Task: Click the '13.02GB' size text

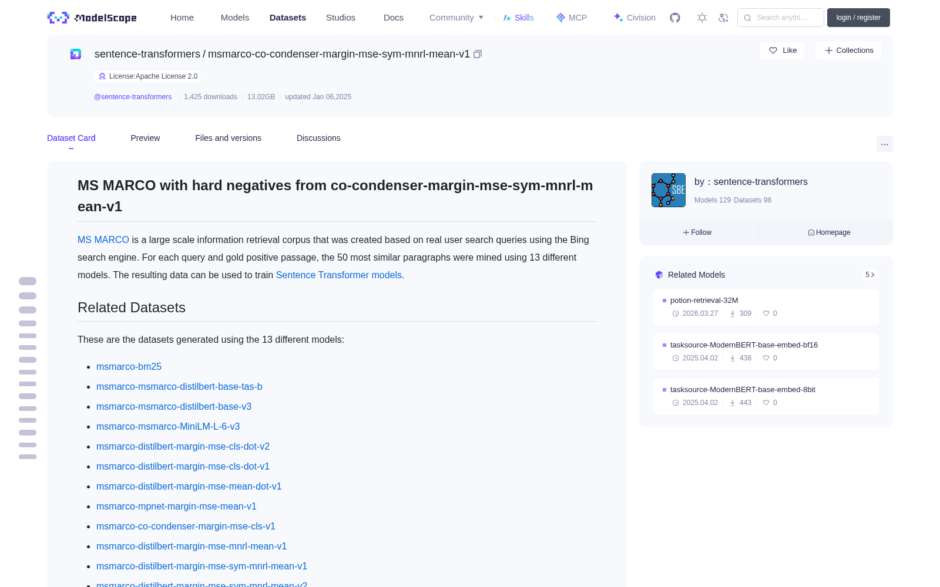Action: 261,97
